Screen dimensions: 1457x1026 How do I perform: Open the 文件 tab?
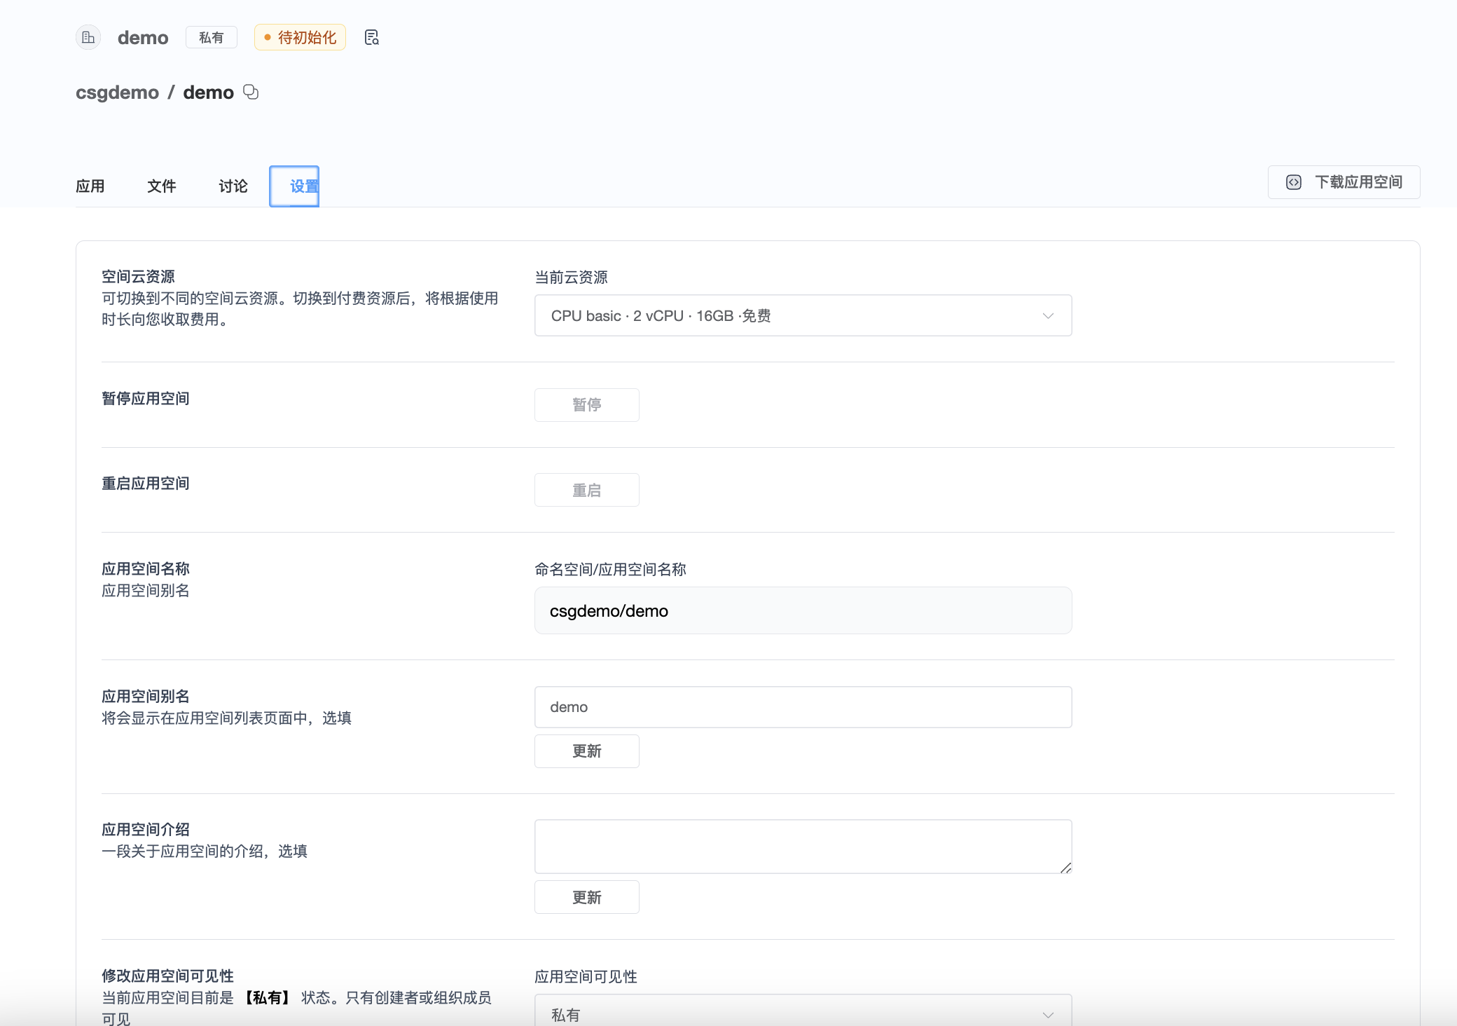pos(162,186)
